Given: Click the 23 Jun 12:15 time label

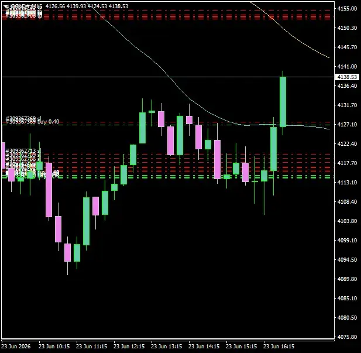Looking at the screenshot, I should [x=129, y=347].
